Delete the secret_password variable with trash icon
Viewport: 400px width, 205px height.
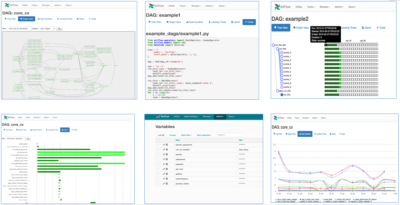[167, 145]
